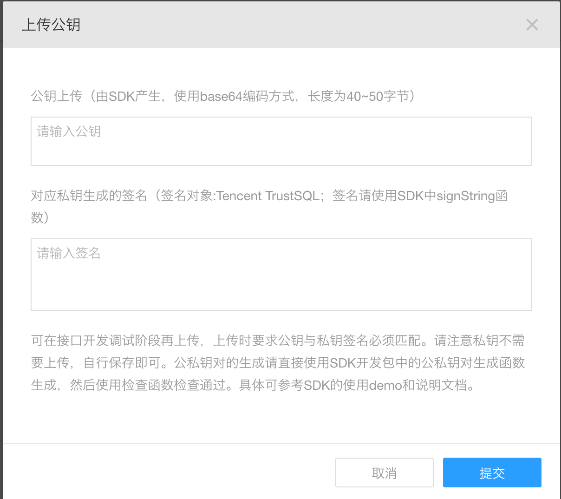The height and width of the screenshot is (499, 561).
Task: Click the 提交 submit button
Action: 492,473
